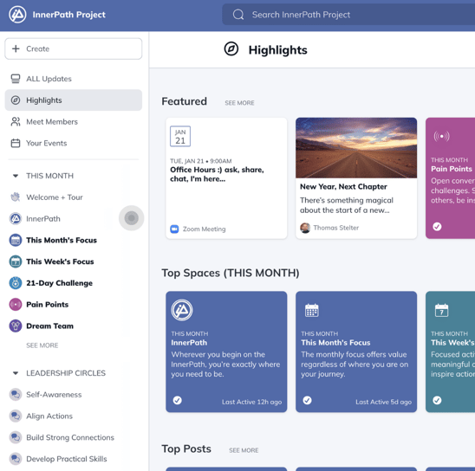475x471 pixels.
Task: Click the Highlights compass icon in sidebar
Action: coord(16,100)
